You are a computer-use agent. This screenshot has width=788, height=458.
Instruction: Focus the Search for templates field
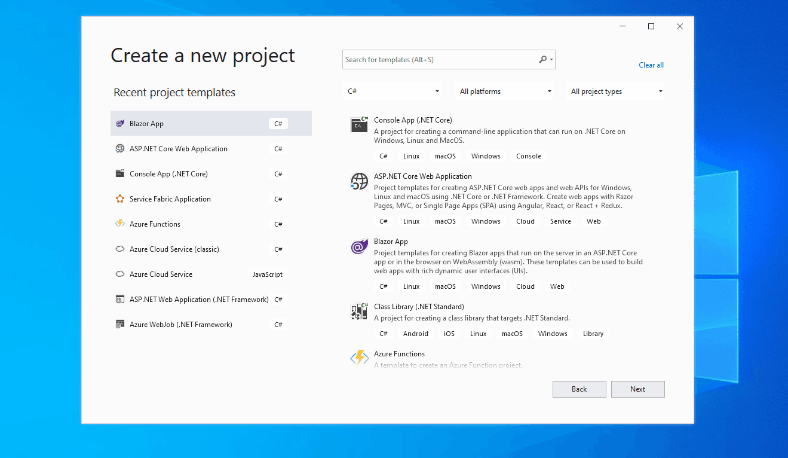click(439, 60)
